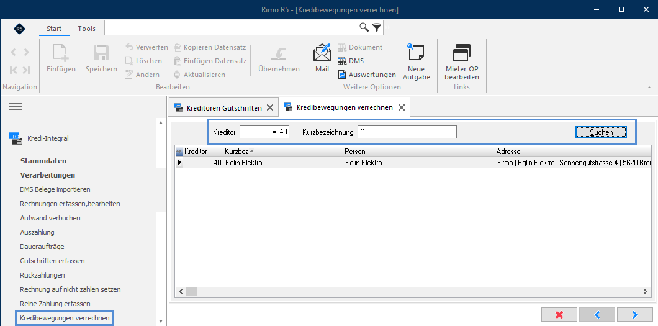Open Kredibewegungen verrechnen in sidebar
This screenshot has height=326, width=658.
click(x=65, y=318)
